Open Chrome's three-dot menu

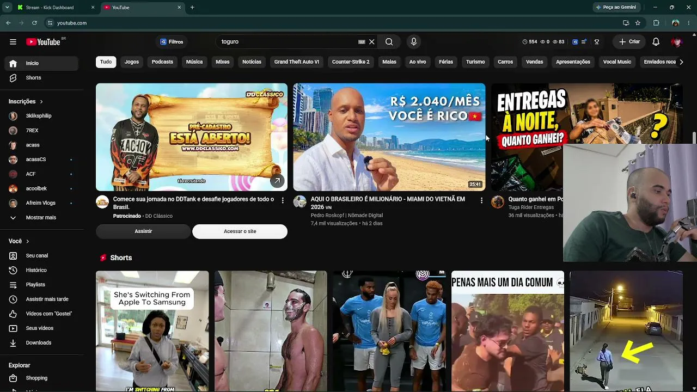[688, 23]
